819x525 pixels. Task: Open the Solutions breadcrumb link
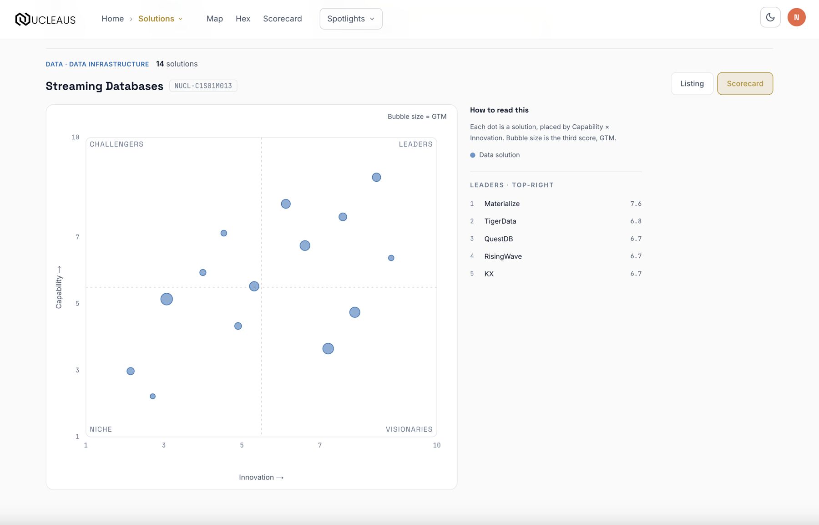156,19
